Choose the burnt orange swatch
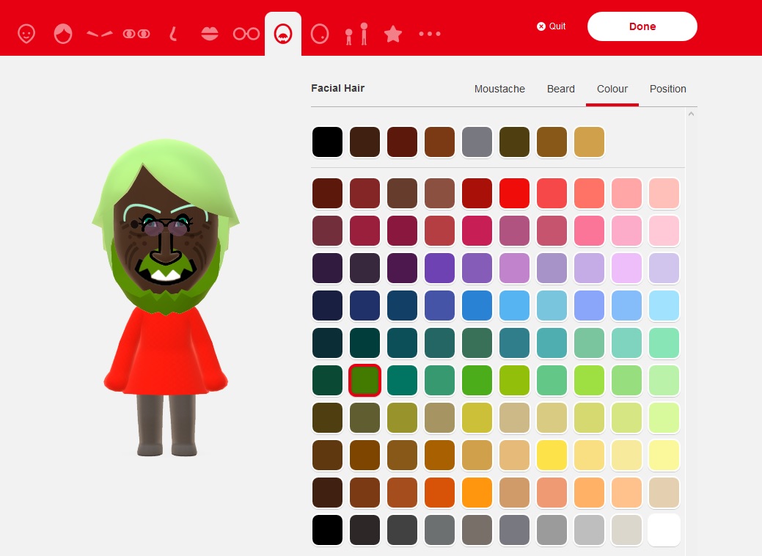The image size is (762, 556). 439,492
